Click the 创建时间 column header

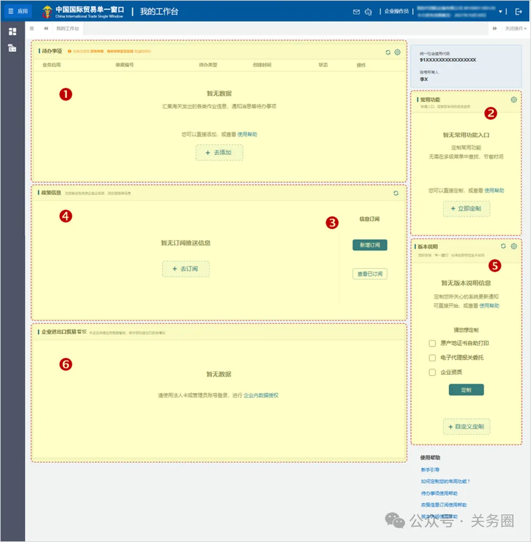coord(262,65)
